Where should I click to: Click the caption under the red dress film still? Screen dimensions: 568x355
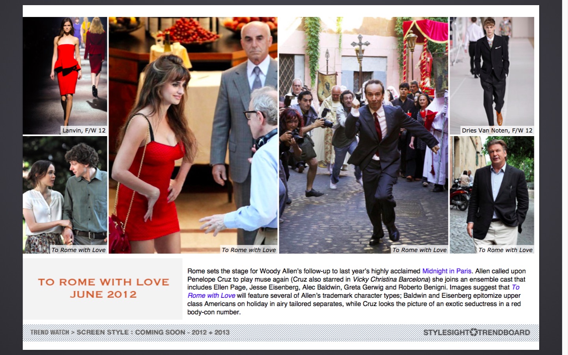coord(249,250)
